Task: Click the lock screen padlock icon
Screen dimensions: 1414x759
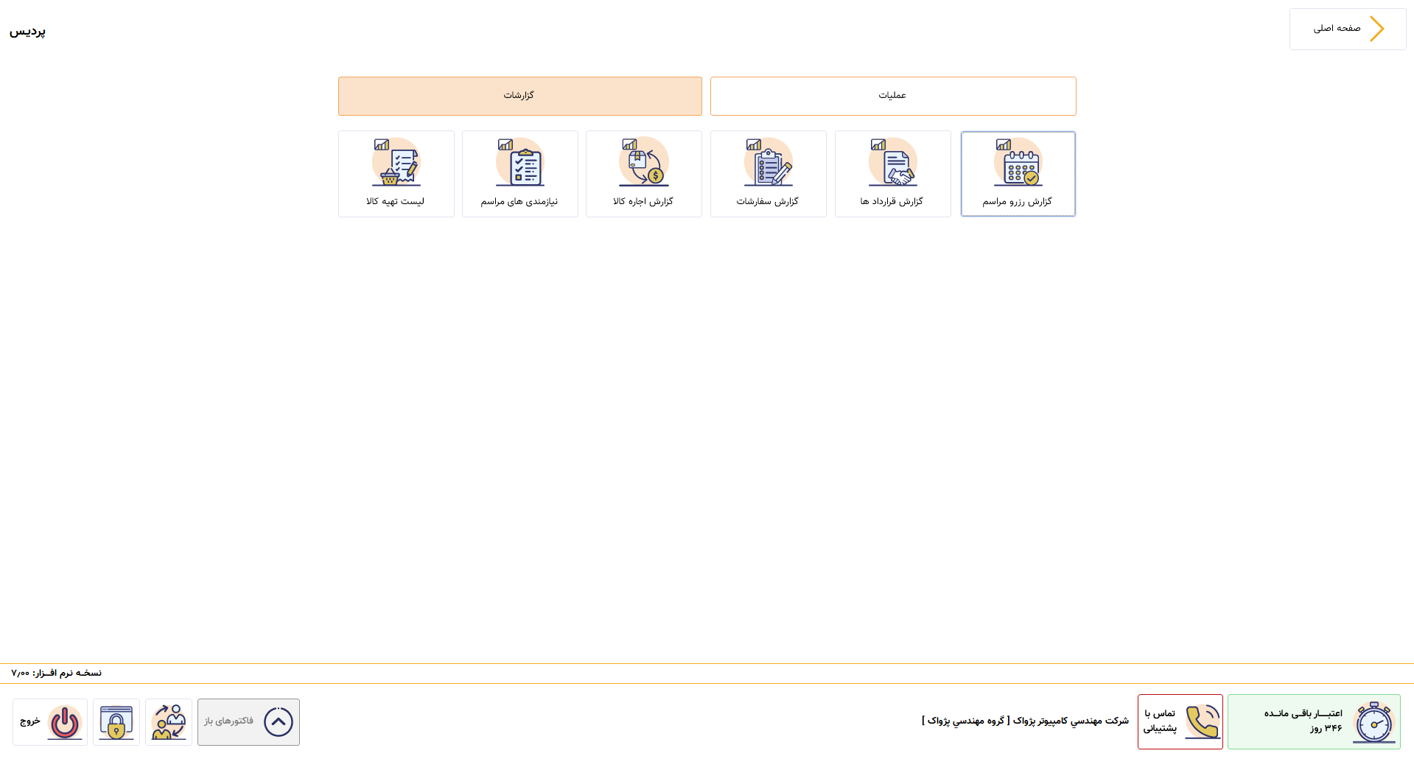Action: click(116, 722)
